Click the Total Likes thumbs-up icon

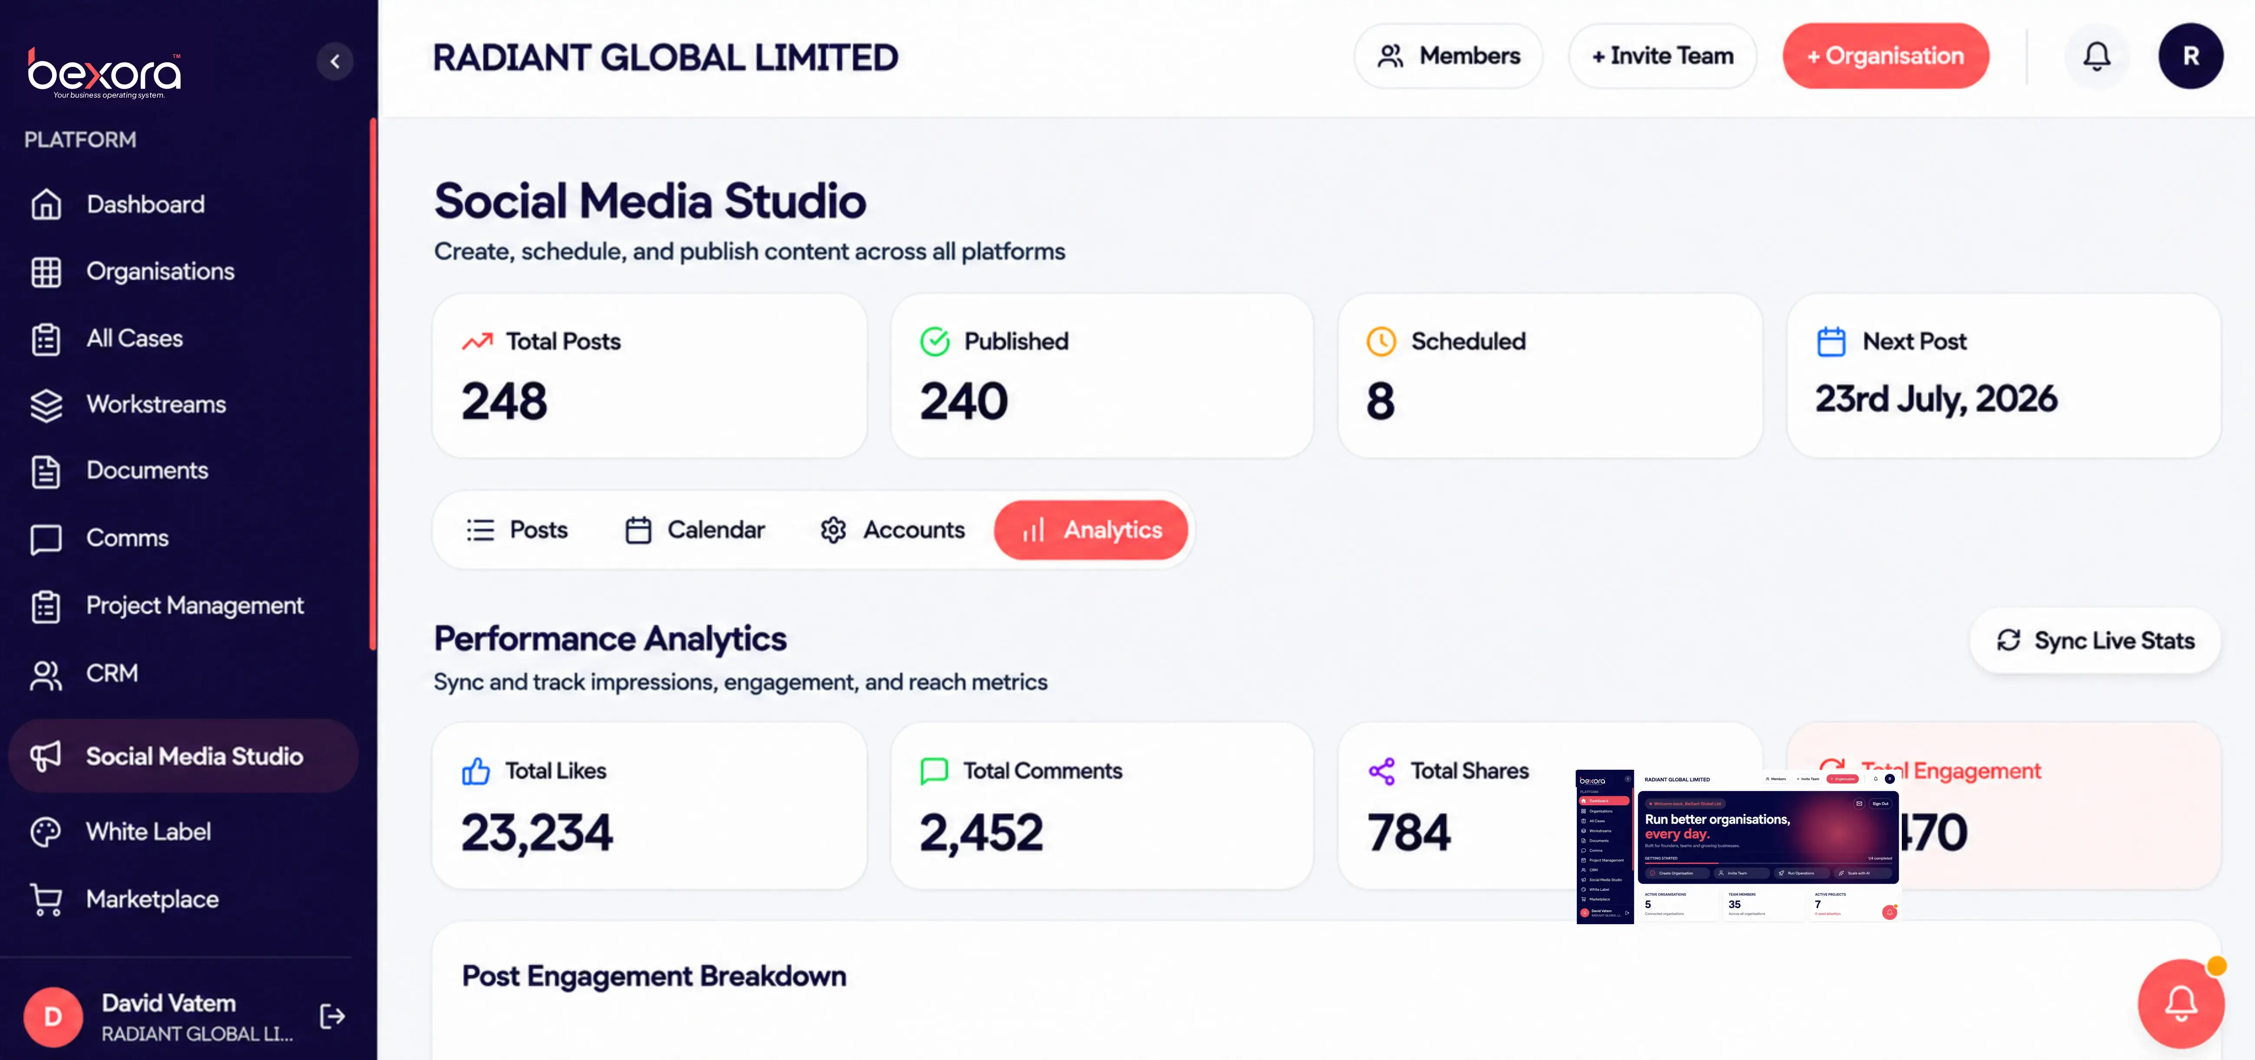476,771
